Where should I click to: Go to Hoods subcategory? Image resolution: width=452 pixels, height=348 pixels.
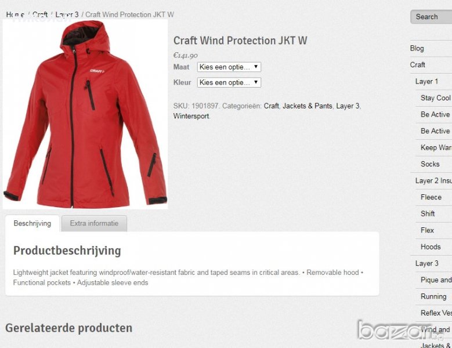tap(431, 247)
